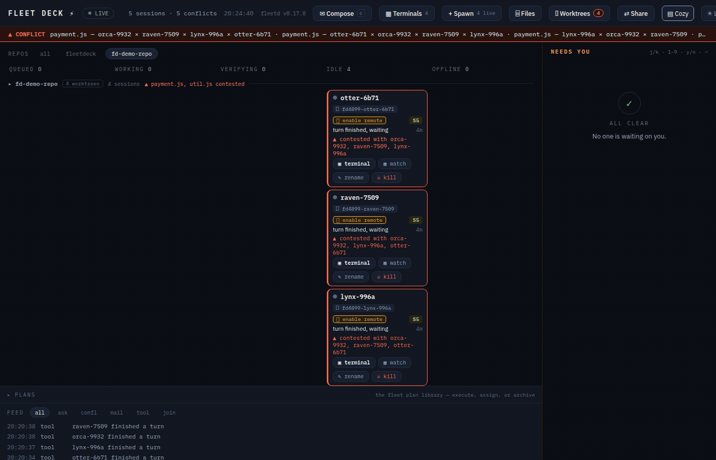Click the CONFLICT banner warning label

26,35
